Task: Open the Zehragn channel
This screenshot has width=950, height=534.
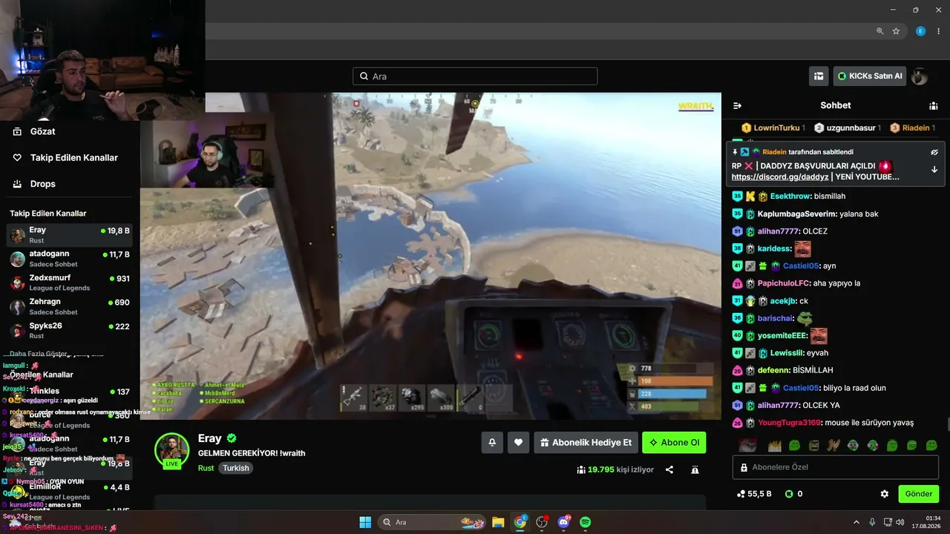Action: 70,306
